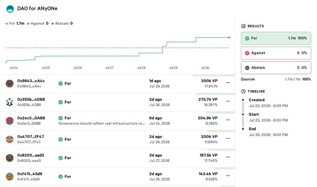Image resolution: width=317 pixels, height=187 pixels.
Task: Click the '3d ago' timestamp
Action: point(155,155)
